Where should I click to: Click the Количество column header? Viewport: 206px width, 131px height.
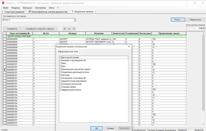point(119,33)
